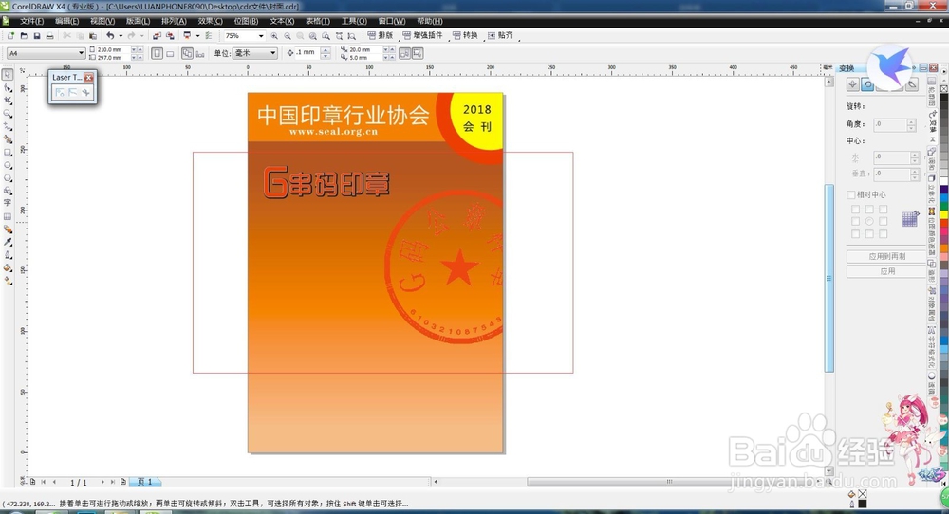Screen dimensions: 949x514
Task: Click the Save icon in the toolbar
Action: click(x=36, y=36)
